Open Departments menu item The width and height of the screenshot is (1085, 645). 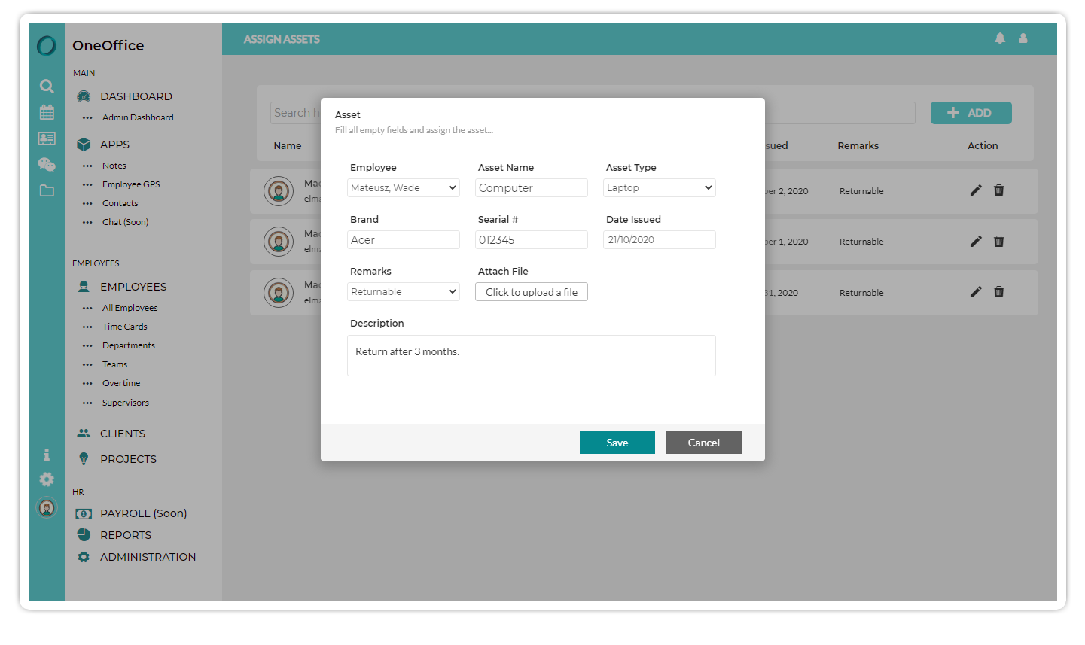129,345
